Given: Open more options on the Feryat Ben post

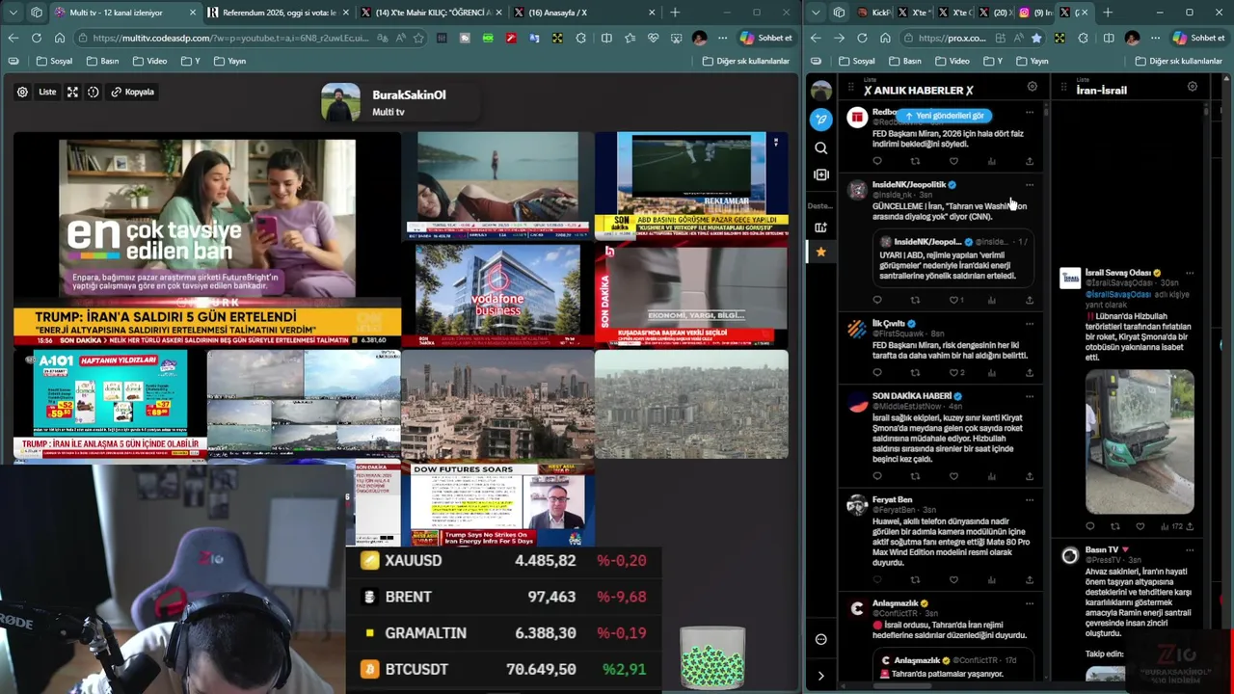Looking at the screenshot, I should point(1030,500).
